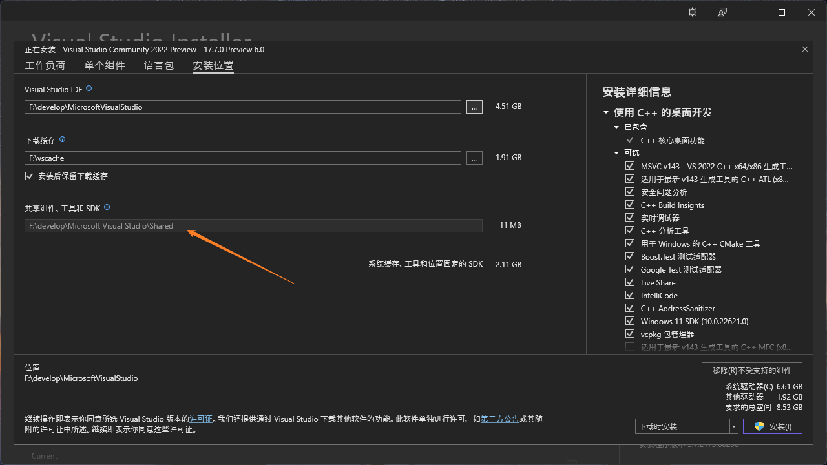This screenshot has height=465, width=827.
Task: Uncheck C++ 分析工具
Action: tap(630, 231)
